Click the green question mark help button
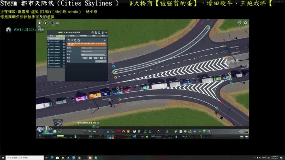 [x=93, y=126]
